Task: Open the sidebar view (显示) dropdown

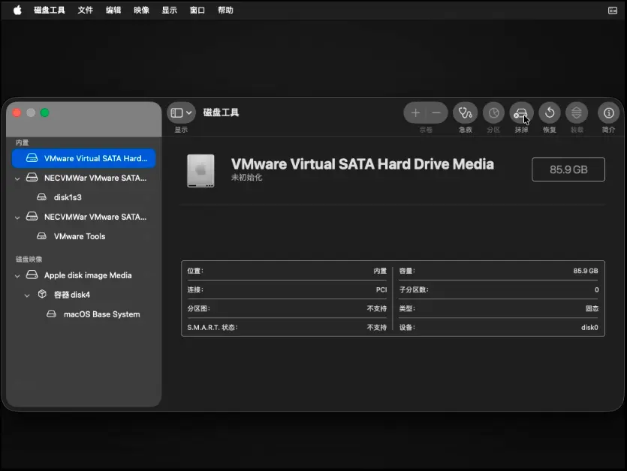Action: point(181,113)
